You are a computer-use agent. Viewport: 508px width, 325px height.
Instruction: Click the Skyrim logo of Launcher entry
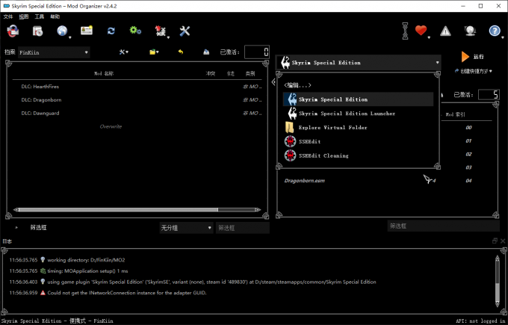pyautogui.click(x=292, y=114)
